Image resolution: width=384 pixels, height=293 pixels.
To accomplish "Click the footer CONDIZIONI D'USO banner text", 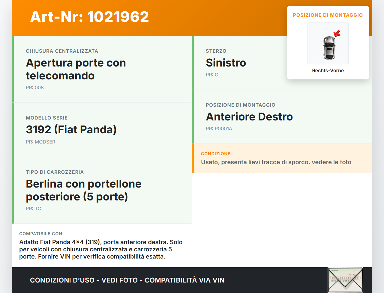I will (x=127, y=280).
